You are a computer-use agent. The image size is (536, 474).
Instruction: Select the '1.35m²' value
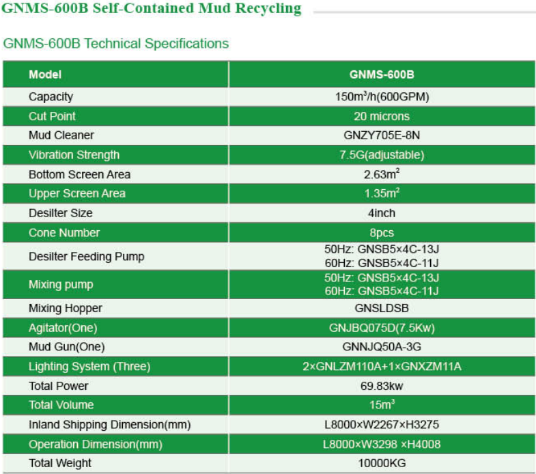point(382,193)
